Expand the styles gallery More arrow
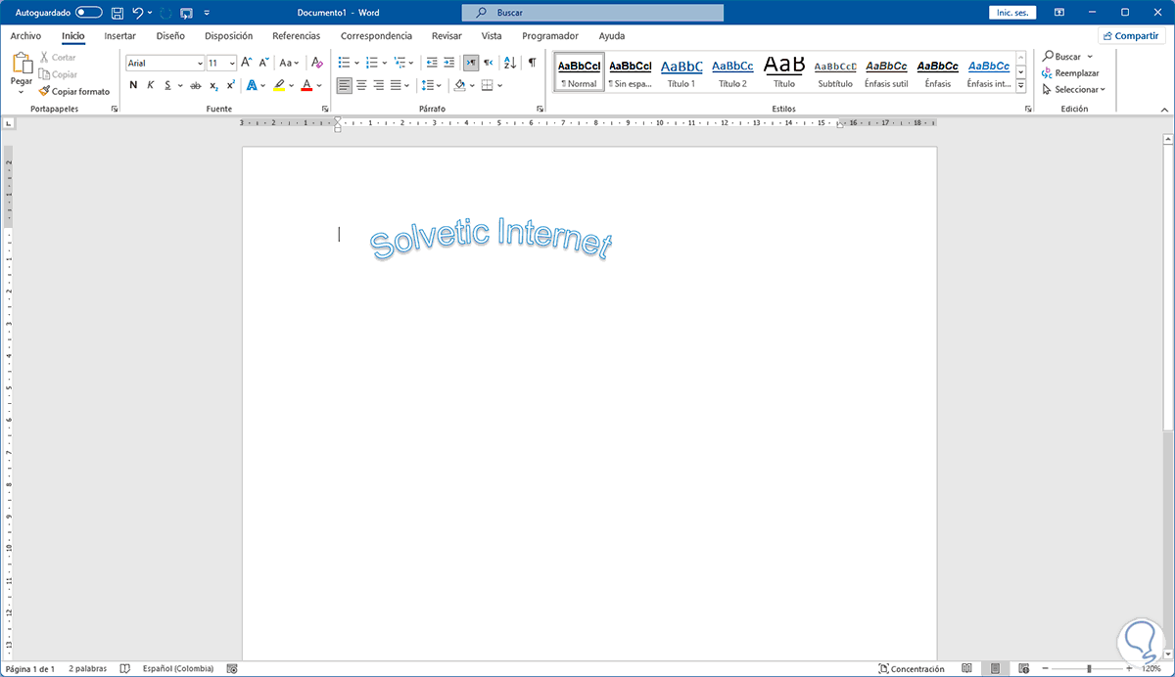This screenshot has height=677, width=1175. (1021, 85)
